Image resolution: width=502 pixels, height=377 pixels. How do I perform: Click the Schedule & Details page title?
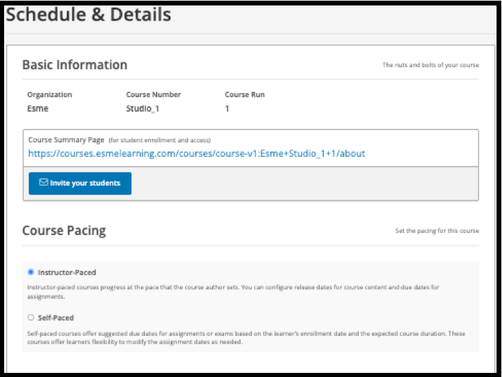(88, 14)
